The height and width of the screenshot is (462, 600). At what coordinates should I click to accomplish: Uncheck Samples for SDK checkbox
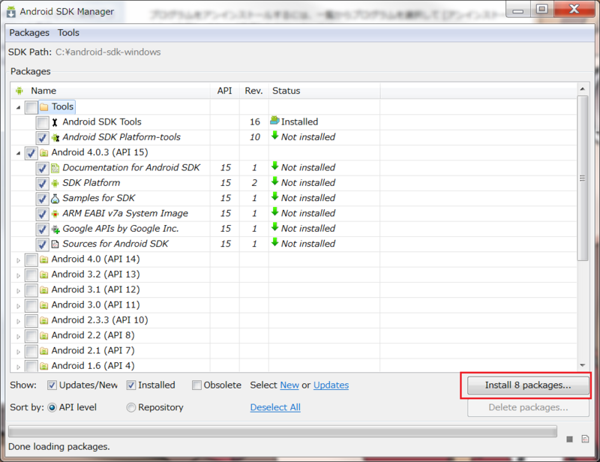click(42, 199)
